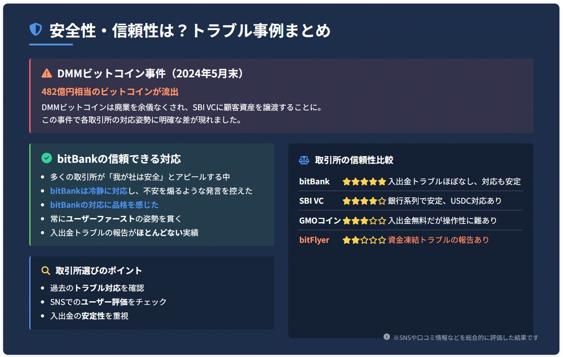Click the blue bitBankは冷静に対応 text
The width and height of the screenshot is (563, 357).
[89, 191]
